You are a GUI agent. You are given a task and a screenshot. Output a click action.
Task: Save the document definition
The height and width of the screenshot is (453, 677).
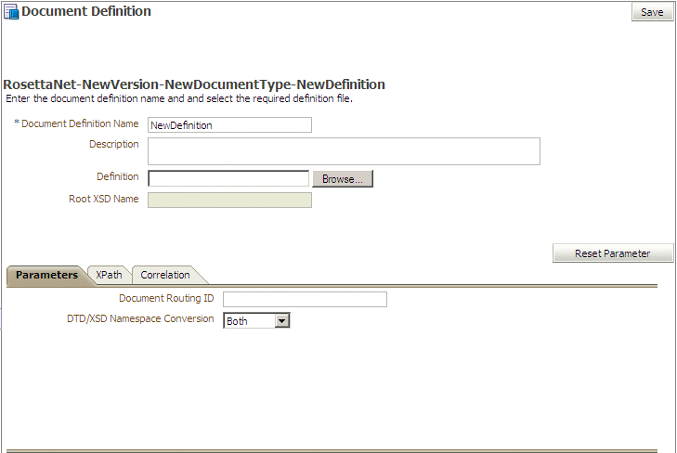[x=652, y=12]
